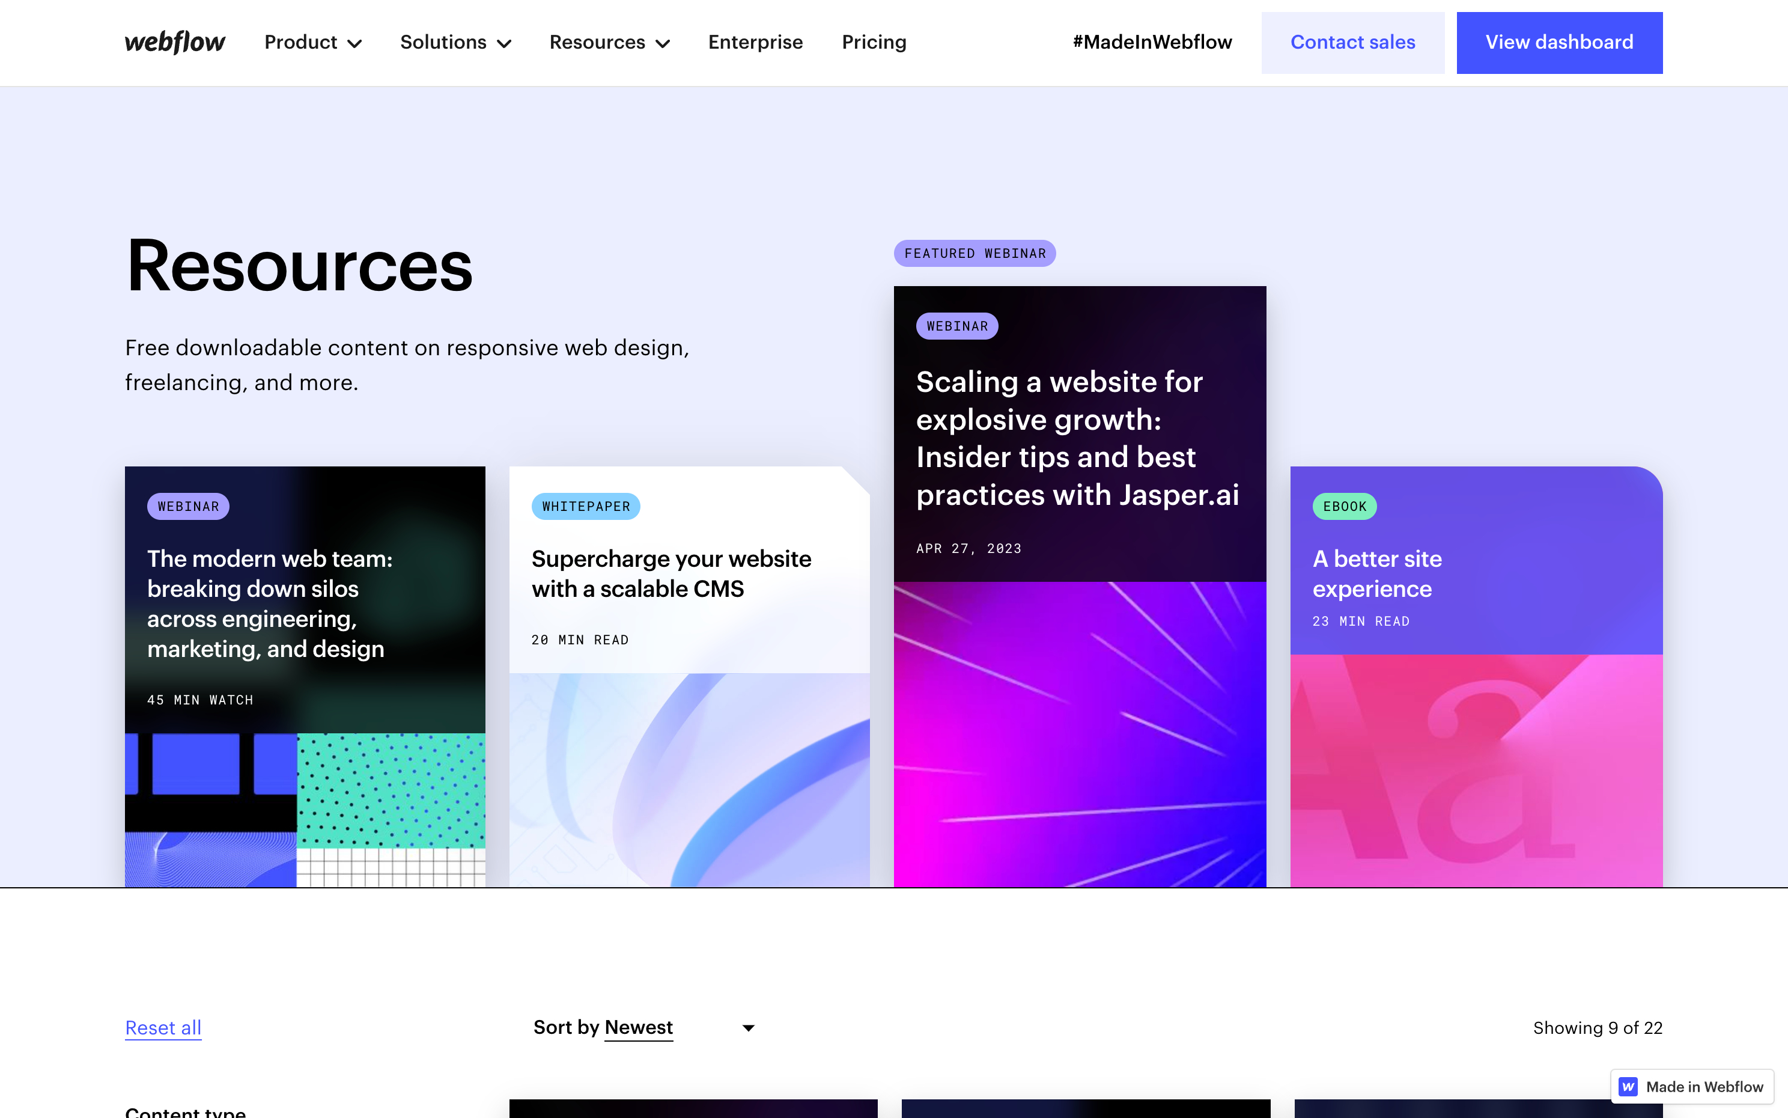Click 'Showing 9 of 22' text
The width and height of the screenshot is (1788, 1118).
tap(1598, 1027)
